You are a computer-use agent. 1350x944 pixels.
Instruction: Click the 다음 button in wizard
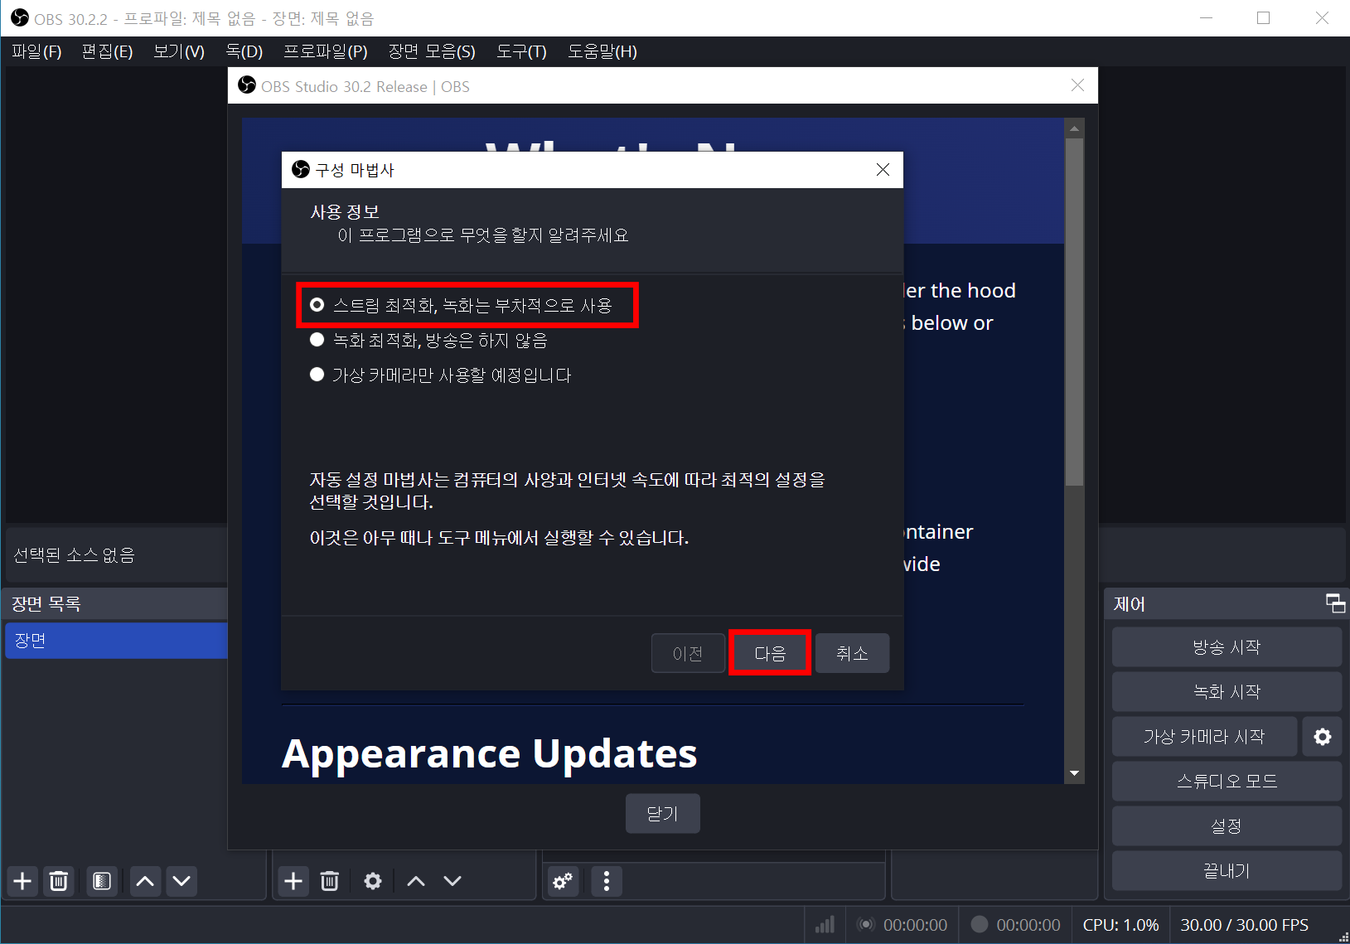pos(770,653)
